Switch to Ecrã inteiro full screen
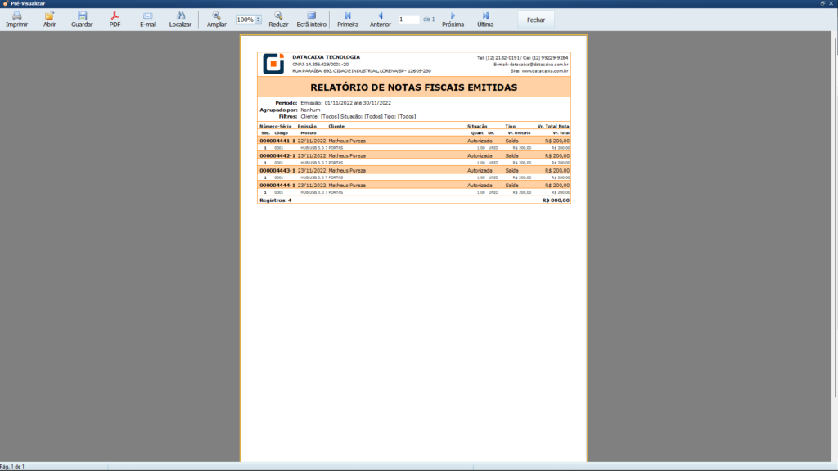Viewport: 838px width, 471px height. click(311, 16)
